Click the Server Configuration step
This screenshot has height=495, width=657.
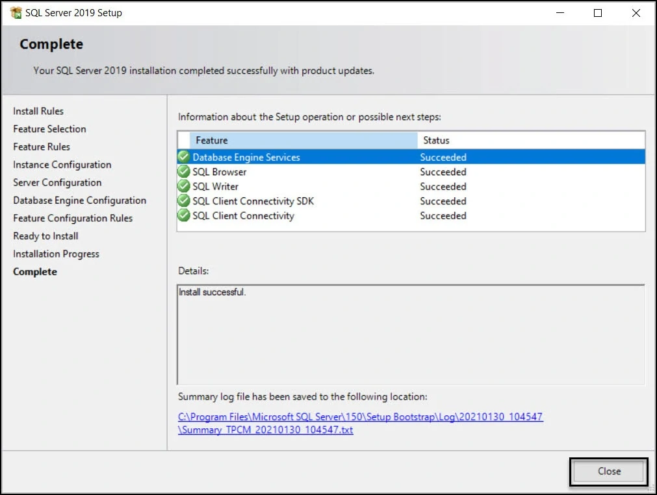57,183
